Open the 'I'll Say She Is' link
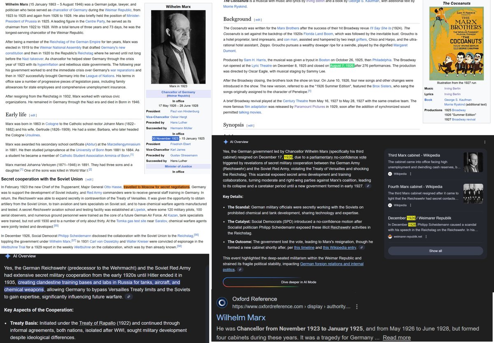The width and height of the screenshot is (494, 343). click(380, 28)
